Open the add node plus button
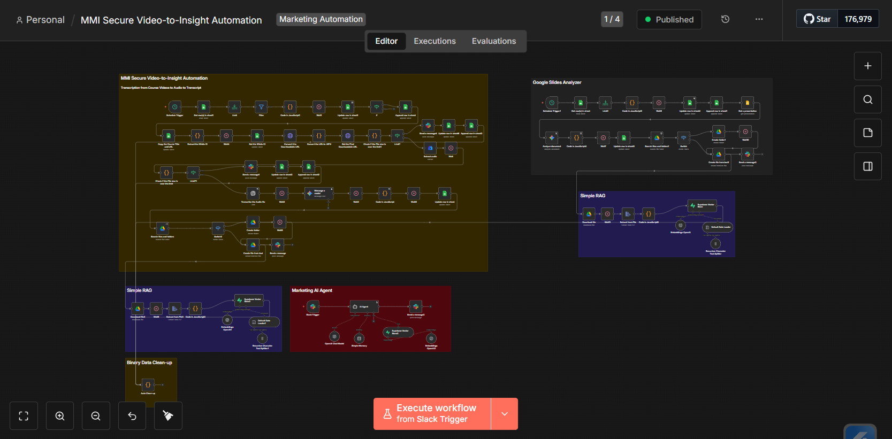 pyautogui.click(x=868, y=66)
